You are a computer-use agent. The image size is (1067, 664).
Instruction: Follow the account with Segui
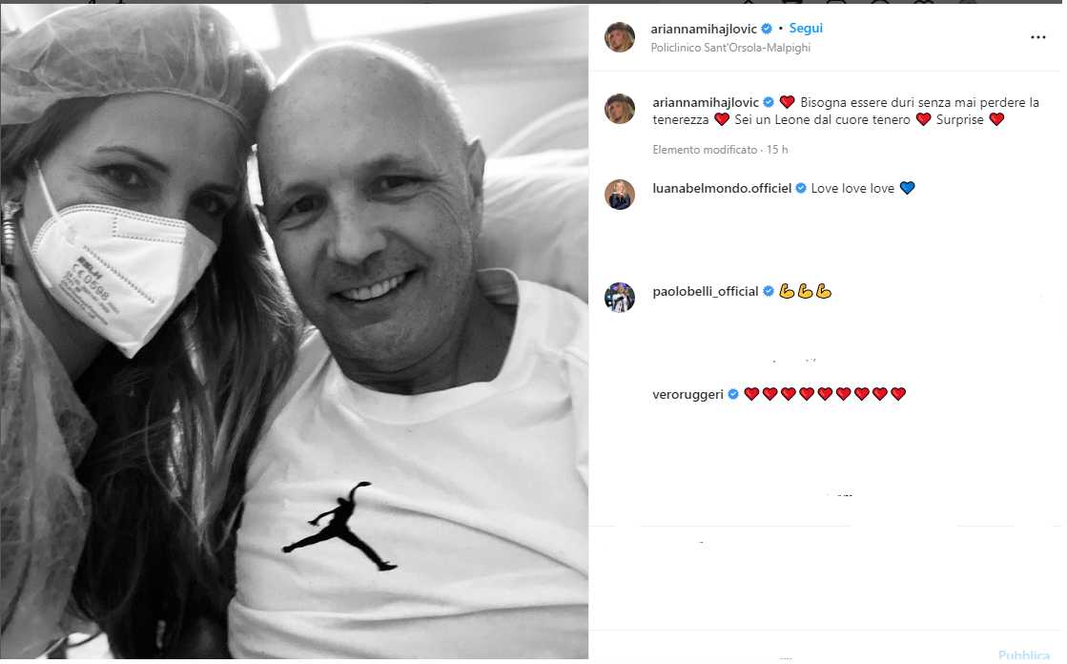(806, 29)
